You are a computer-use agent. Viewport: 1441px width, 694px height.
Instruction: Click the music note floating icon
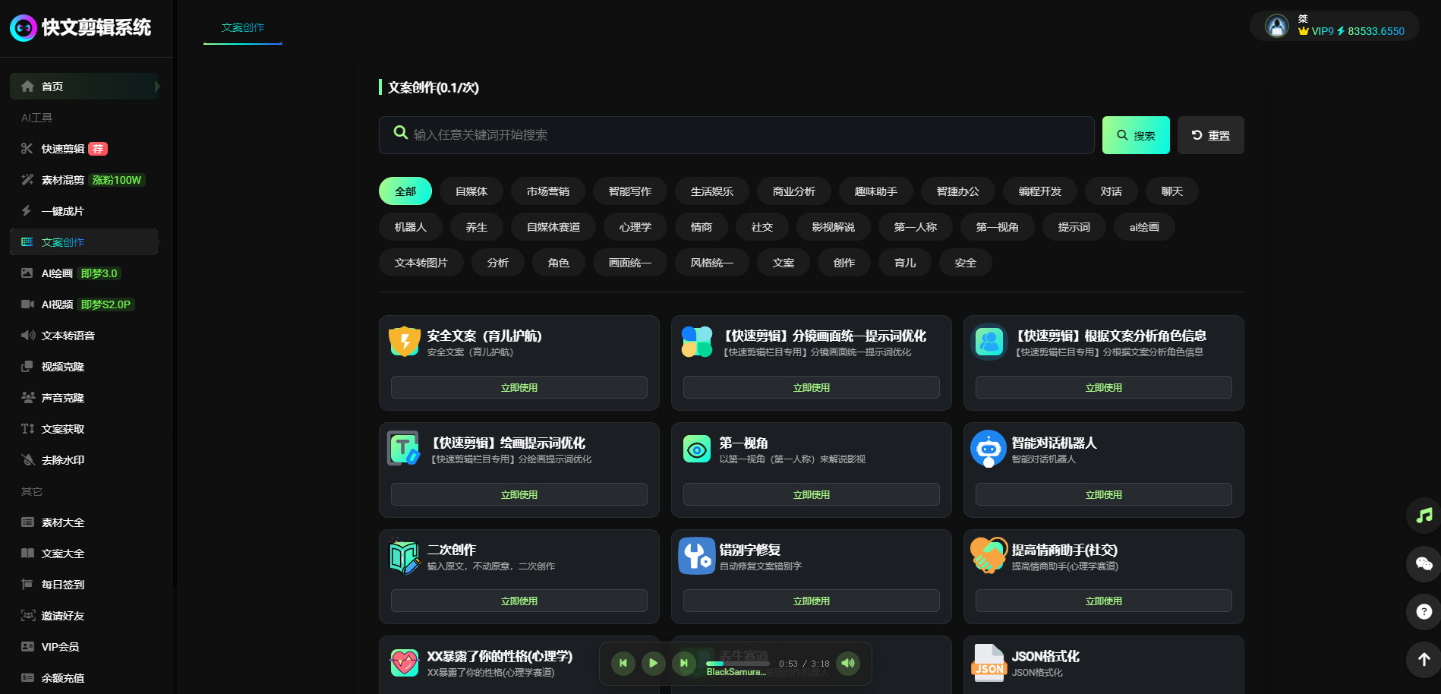[1424, 516]
